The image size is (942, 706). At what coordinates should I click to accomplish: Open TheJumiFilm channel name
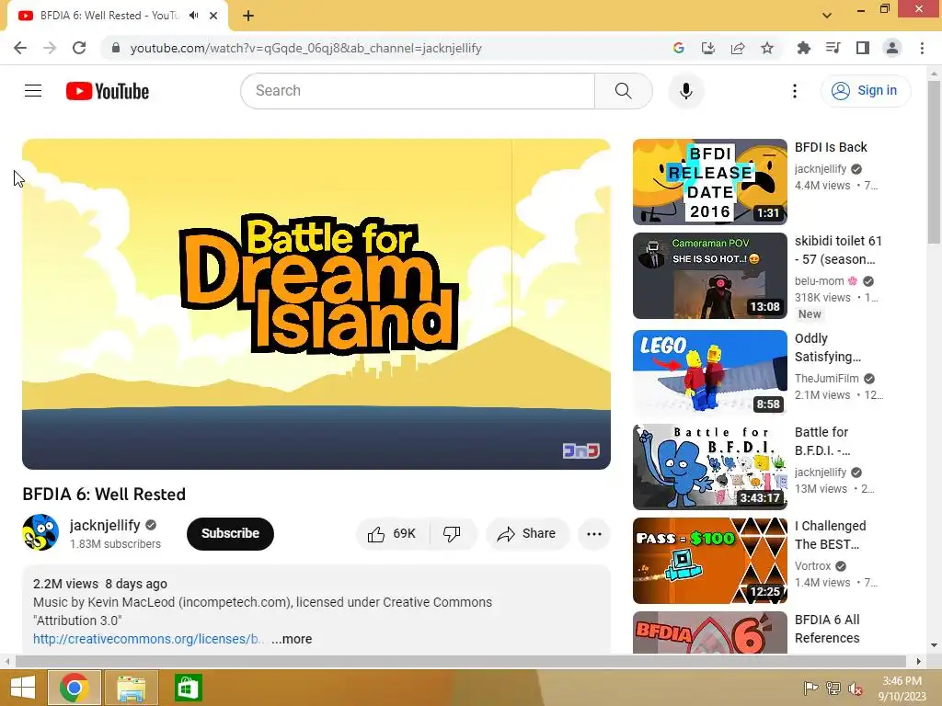(827, 378)
